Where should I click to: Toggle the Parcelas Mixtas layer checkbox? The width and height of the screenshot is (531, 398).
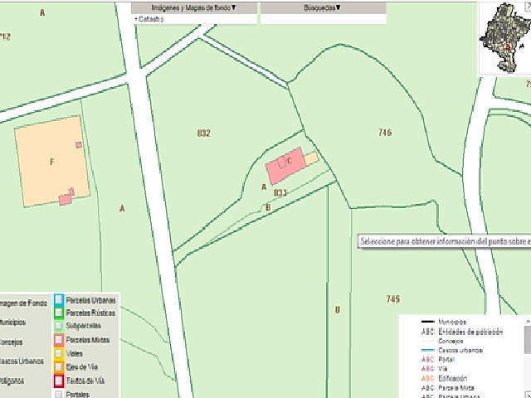[59, 340]
